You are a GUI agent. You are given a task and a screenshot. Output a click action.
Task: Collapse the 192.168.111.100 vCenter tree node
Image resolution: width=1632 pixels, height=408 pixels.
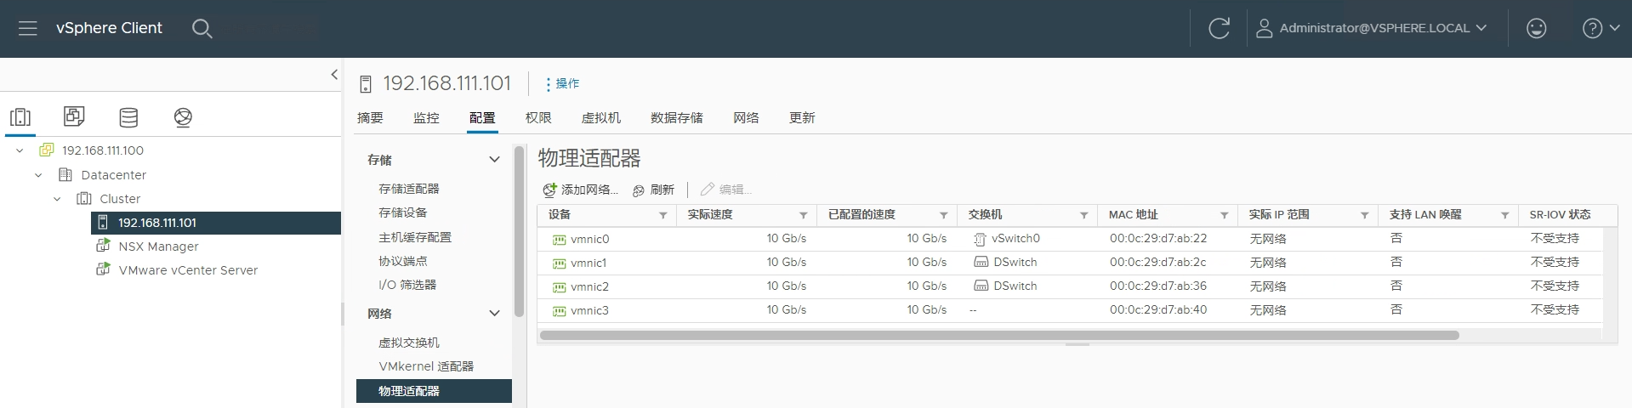(x=20, y=150)
